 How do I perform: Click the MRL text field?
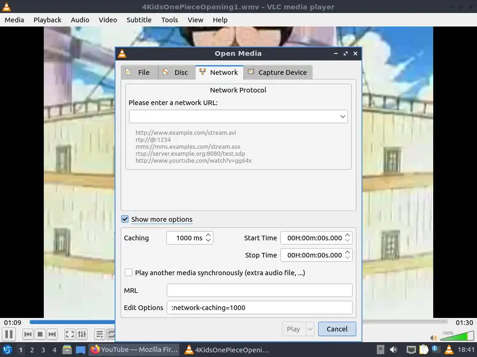coord(259,291)
